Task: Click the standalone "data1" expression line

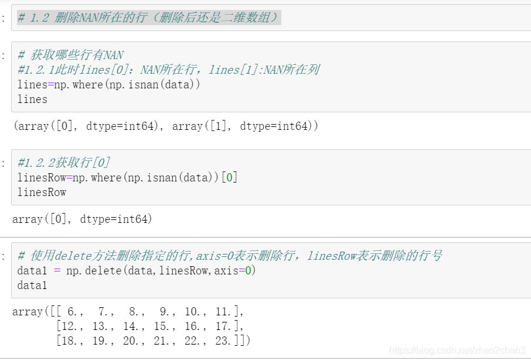Action: point(33,285)
